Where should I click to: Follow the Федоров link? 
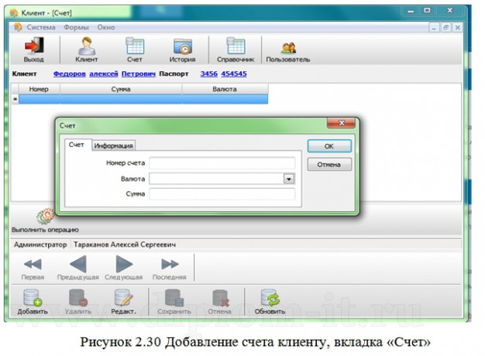[69, 74]
